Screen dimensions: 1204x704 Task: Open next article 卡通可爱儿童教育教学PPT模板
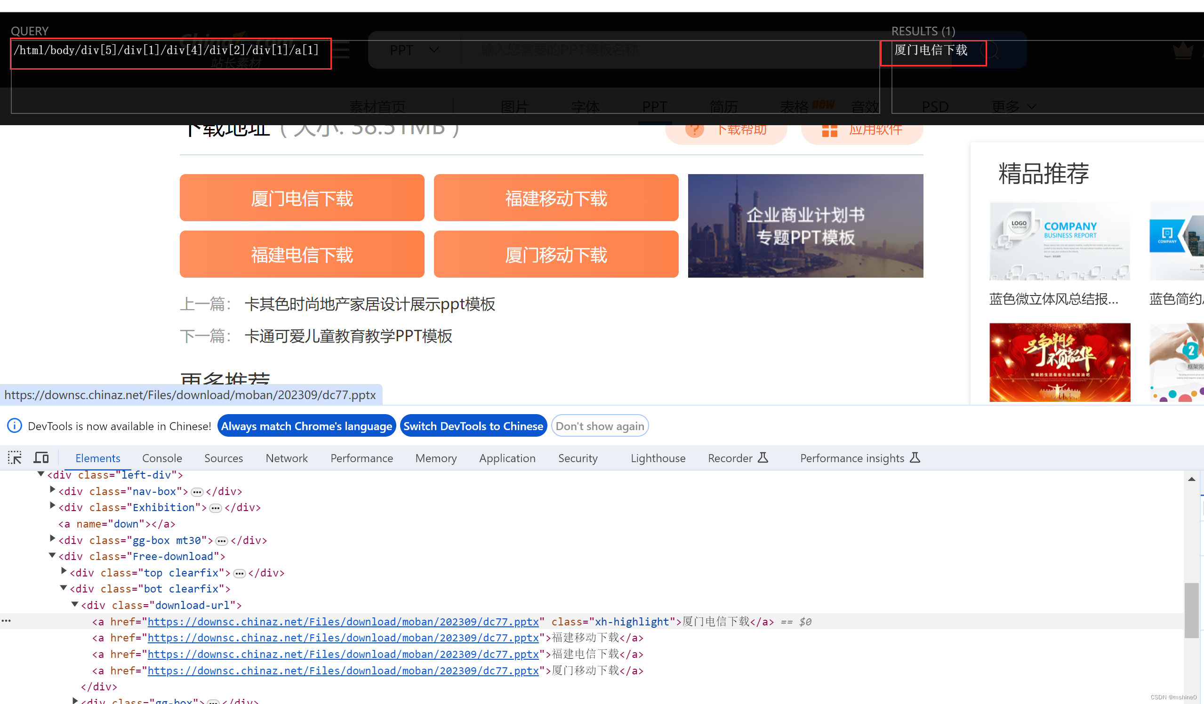click(348, 336)
